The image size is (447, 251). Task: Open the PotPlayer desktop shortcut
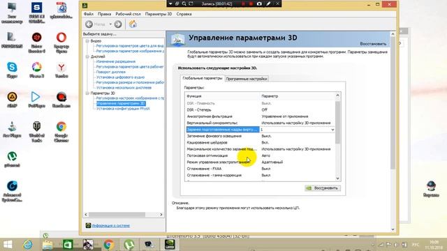click(x=37, y=100)
